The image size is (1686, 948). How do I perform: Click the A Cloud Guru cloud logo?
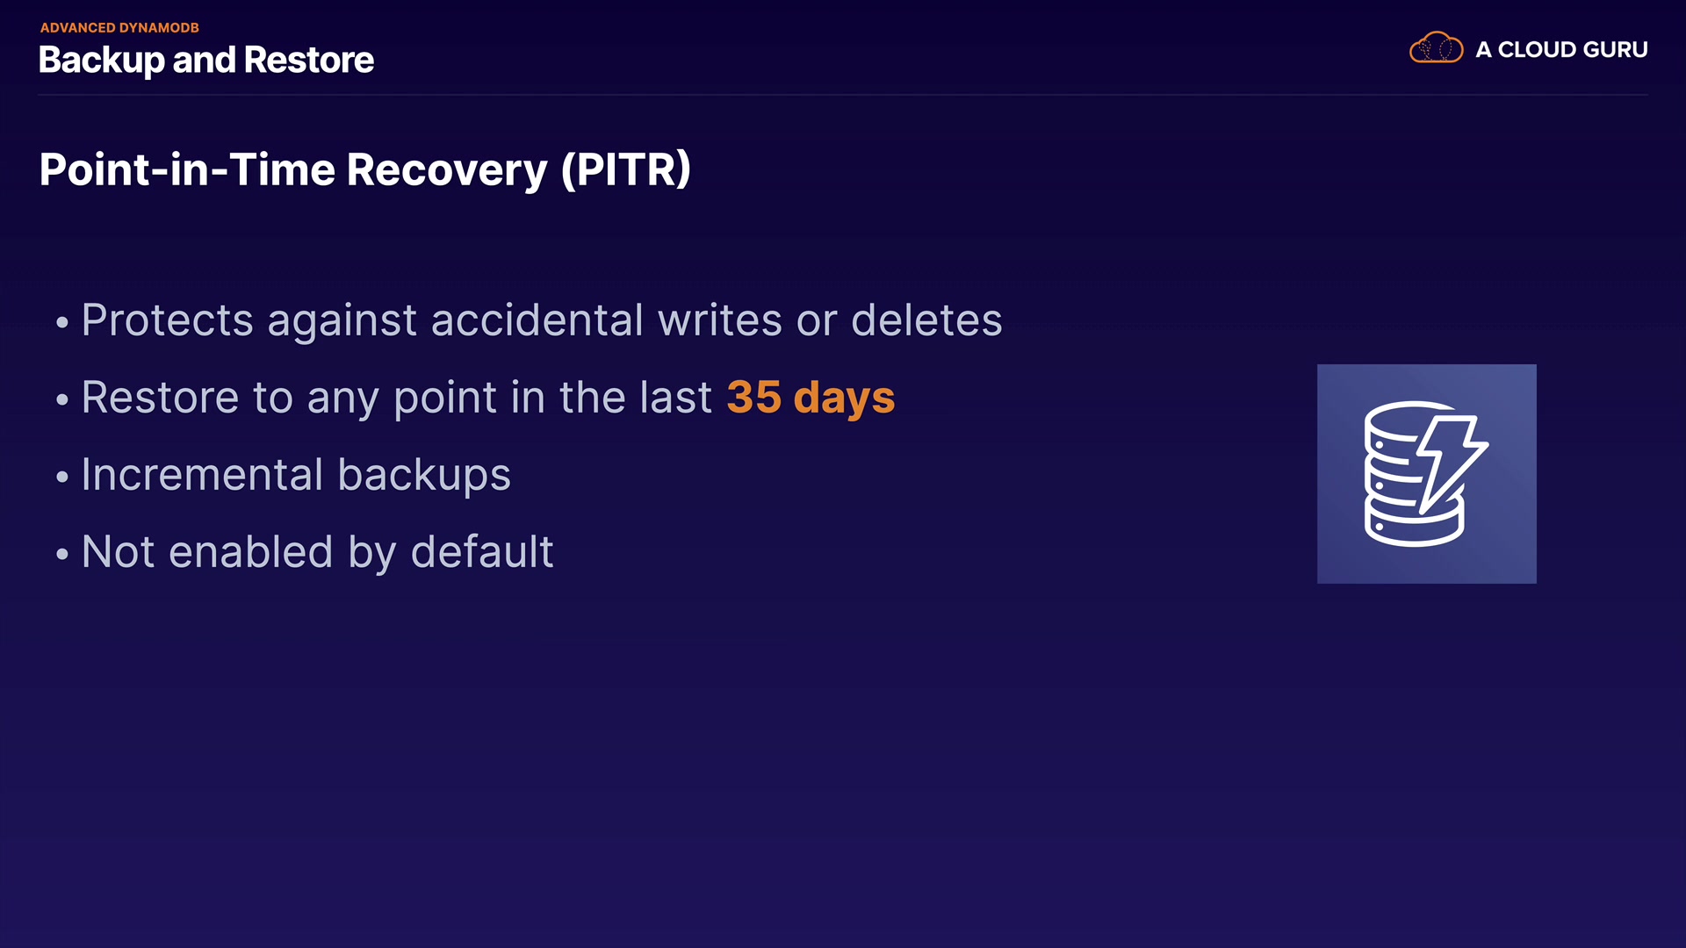click(1436, 48)
